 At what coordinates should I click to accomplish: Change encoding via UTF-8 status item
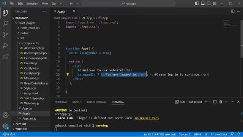point(197,134)
